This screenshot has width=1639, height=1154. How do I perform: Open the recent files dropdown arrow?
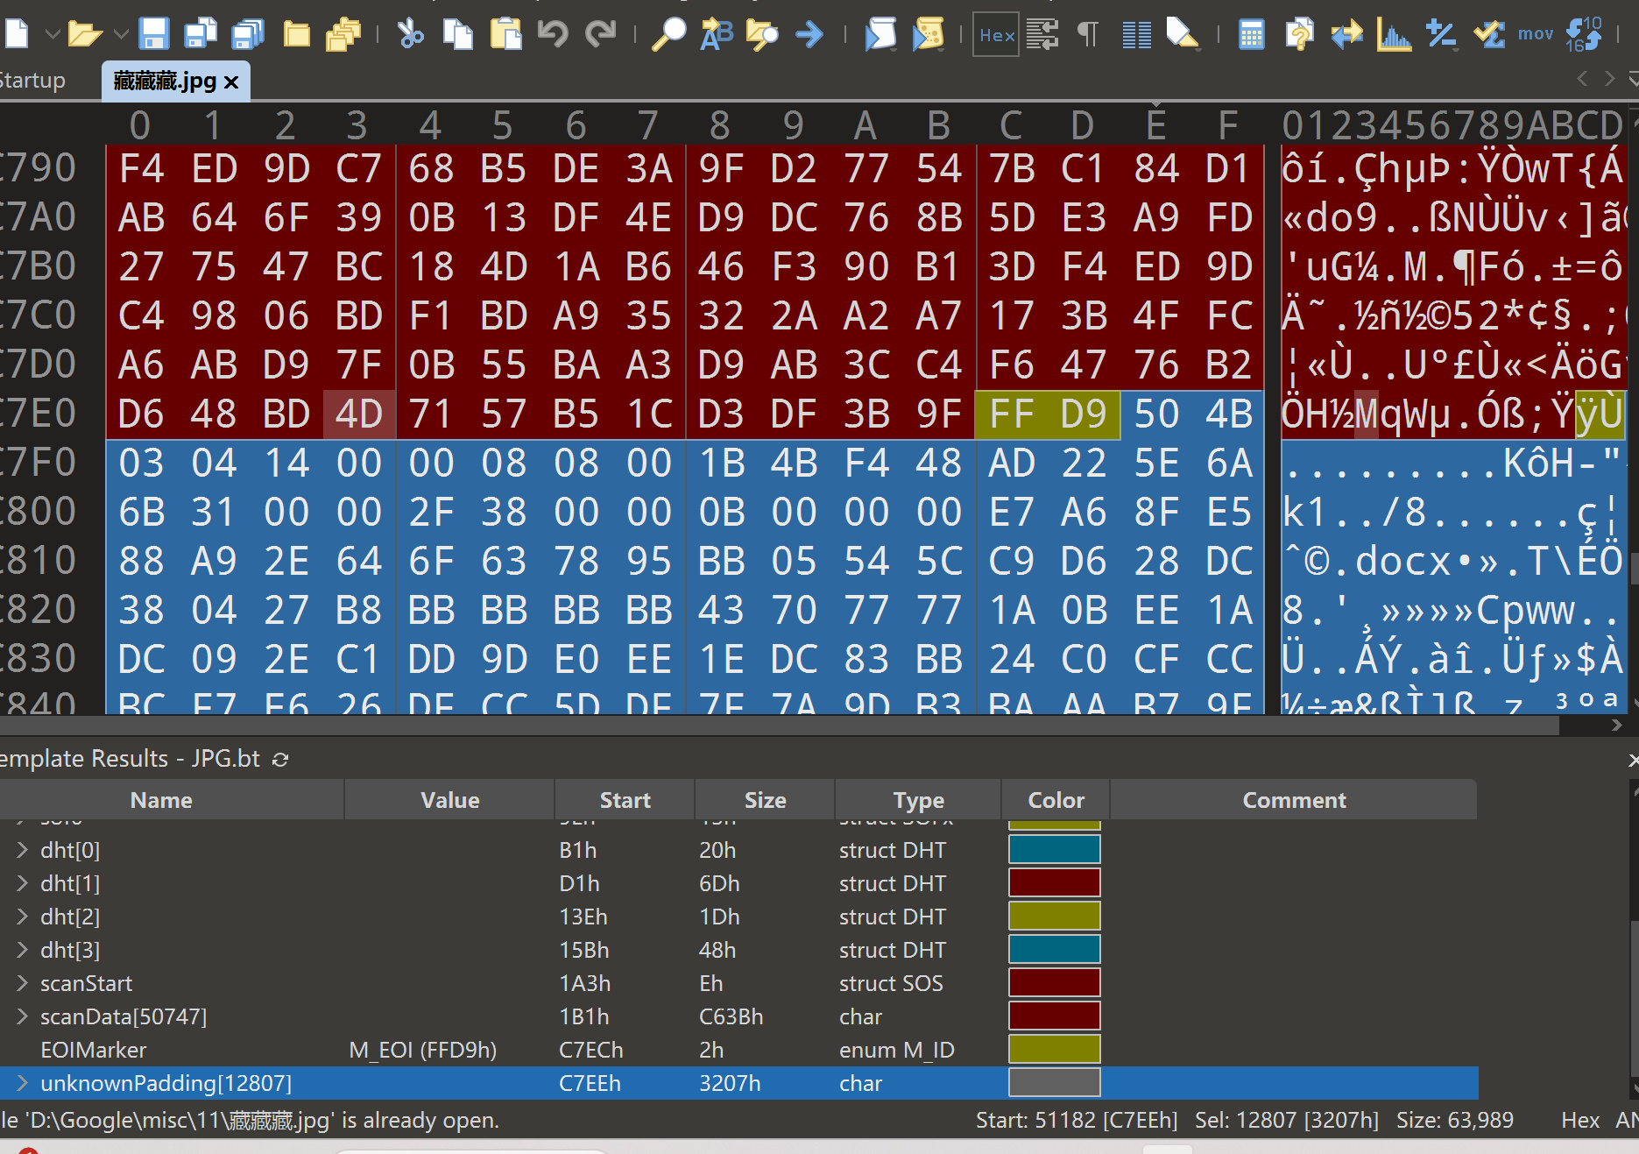pos(121,35)
